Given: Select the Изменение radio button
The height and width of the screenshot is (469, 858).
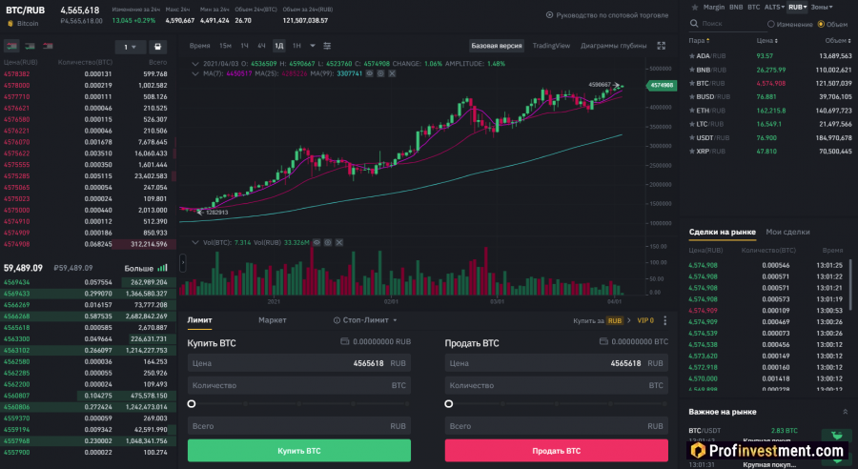Looking at the screenshot, I should pyautogui.click(x=770, y=24).
